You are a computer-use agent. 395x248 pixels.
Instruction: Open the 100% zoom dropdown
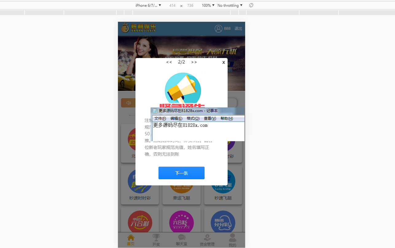[x=208, y=6]
